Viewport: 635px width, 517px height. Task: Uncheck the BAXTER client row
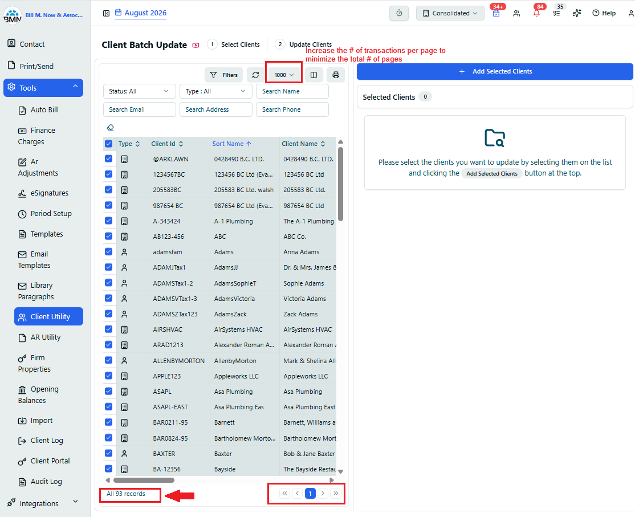108,453
